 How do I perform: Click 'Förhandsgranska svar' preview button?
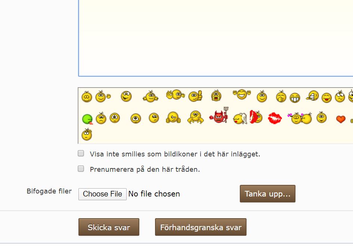point(201,227)
